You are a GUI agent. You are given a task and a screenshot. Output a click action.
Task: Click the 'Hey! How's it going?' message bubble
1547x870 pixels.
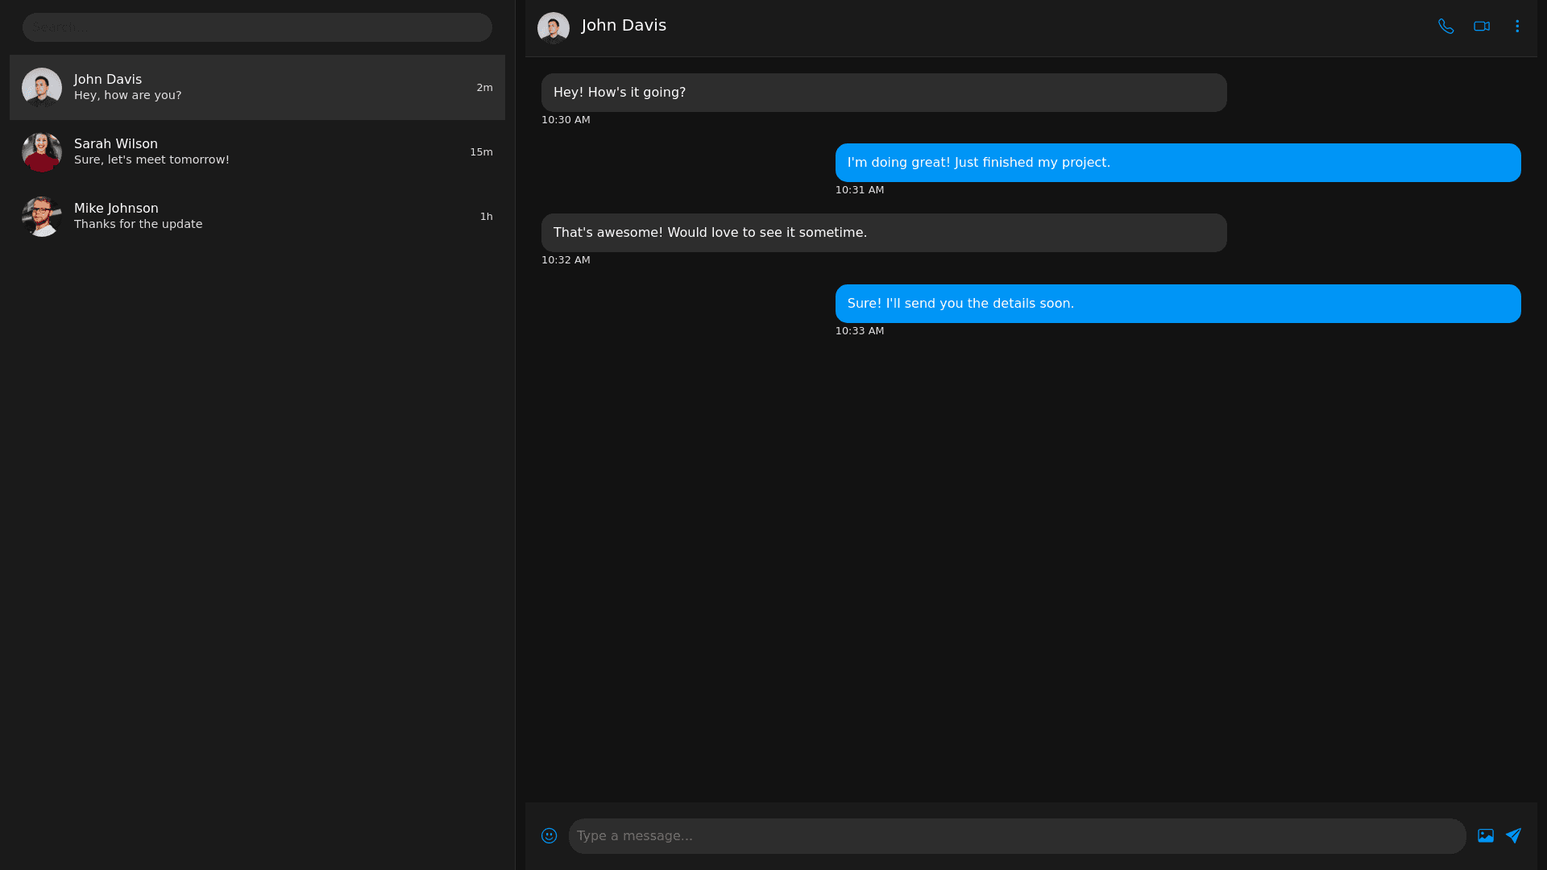883,93
